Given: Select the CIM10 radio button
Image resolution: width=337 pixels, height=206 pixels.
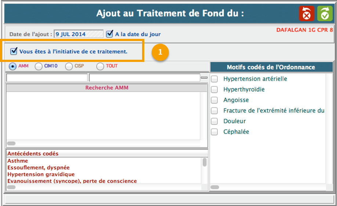Looking at the screenshot, I should point(39,66).
